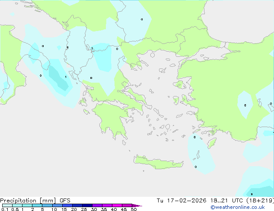
Task: Click the 20–25 mm dark blue swatch
Action: 77,205
